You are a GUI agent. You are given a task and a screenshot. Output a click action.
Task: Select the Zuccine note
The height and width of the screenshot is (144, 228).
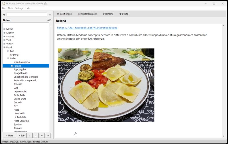tap(18, 125)
